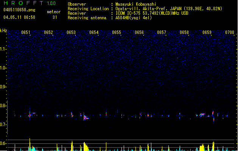238x151 pixels.
Task: Click the 0657 time marker
Action: click(x=162, y=32)
